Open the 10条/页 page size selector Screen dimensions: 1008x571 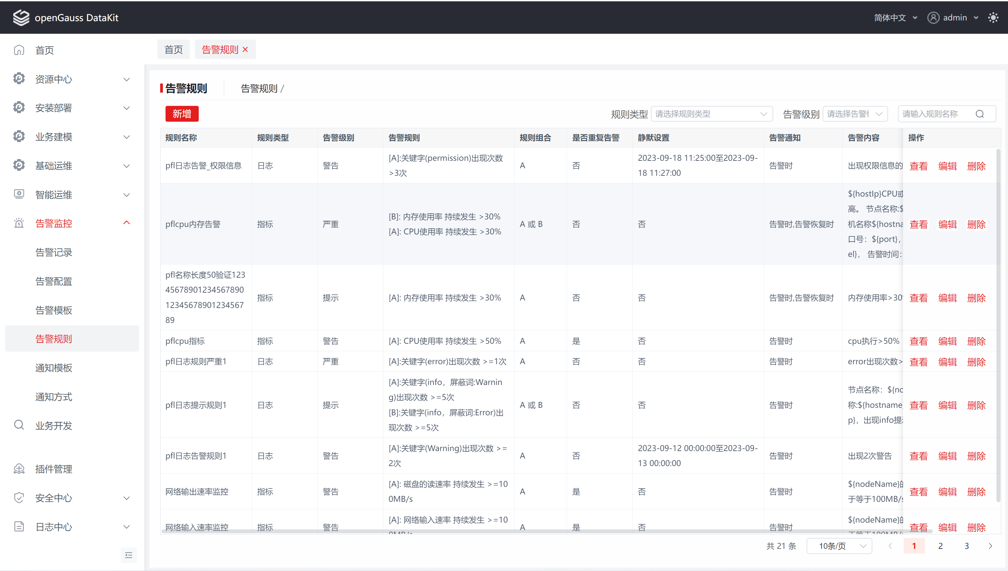pyautogui.click(x=839, y=546)
